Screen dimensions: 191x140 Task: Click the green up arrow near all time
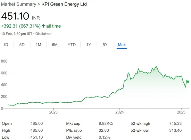click(43, 26)
